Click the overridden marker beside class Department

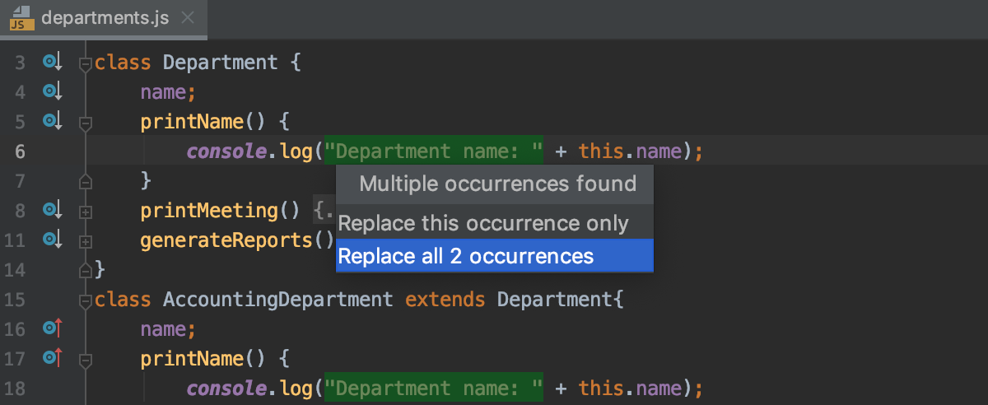pyautogui.click(x=53, y=62)
